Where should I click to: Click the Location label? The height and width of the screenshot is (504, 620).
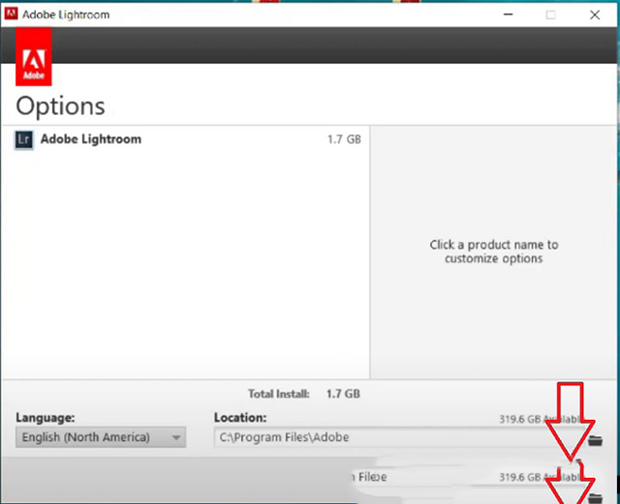[x=240, y=418]
